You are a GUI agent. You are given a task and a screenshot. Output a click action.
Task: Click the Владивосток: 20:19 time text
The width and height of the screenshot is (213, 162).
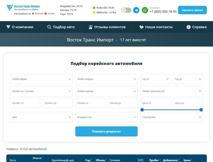(71, 6)
